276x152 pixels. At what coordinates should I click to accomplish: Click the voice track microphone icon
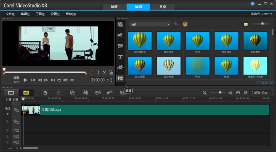[16, 137]
